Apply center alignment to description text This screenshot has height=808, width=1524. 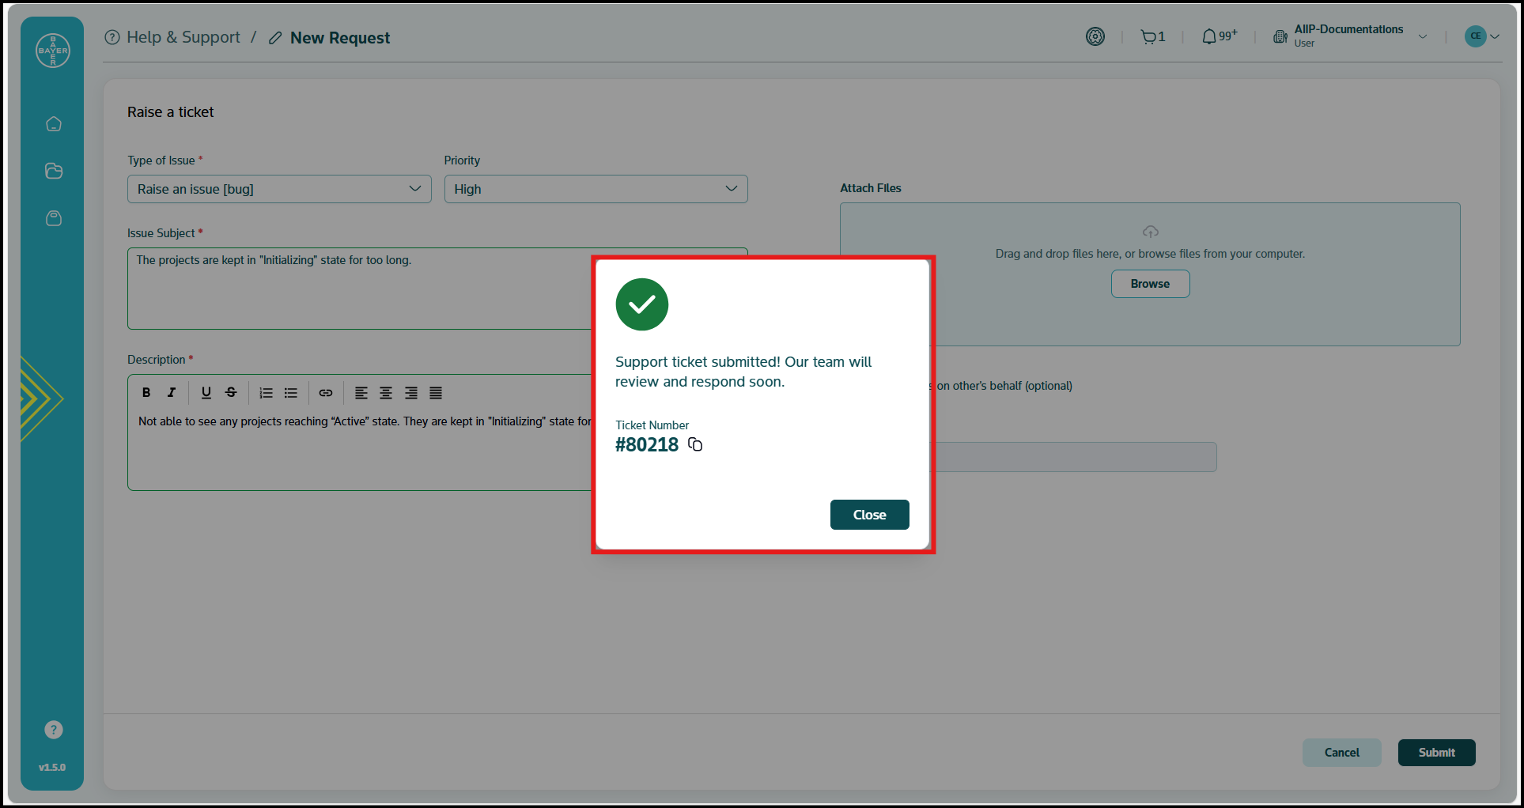(x=386, y=392)
